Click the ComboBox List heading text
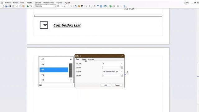Image resolution: width=199 pixels, height=112 pixels. 67,25
